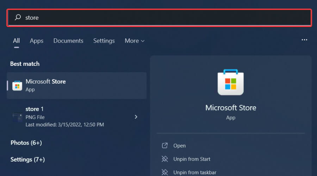Image resolution: width=317 pixels, height=176 pixels.
Task: Expand the More dropdown
Action: pos(135,41)
